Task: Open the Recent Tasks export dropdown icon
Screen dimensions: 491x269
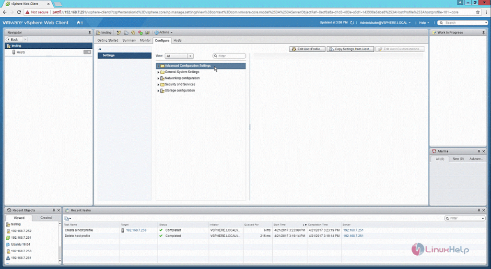Action: pos(68,218)
